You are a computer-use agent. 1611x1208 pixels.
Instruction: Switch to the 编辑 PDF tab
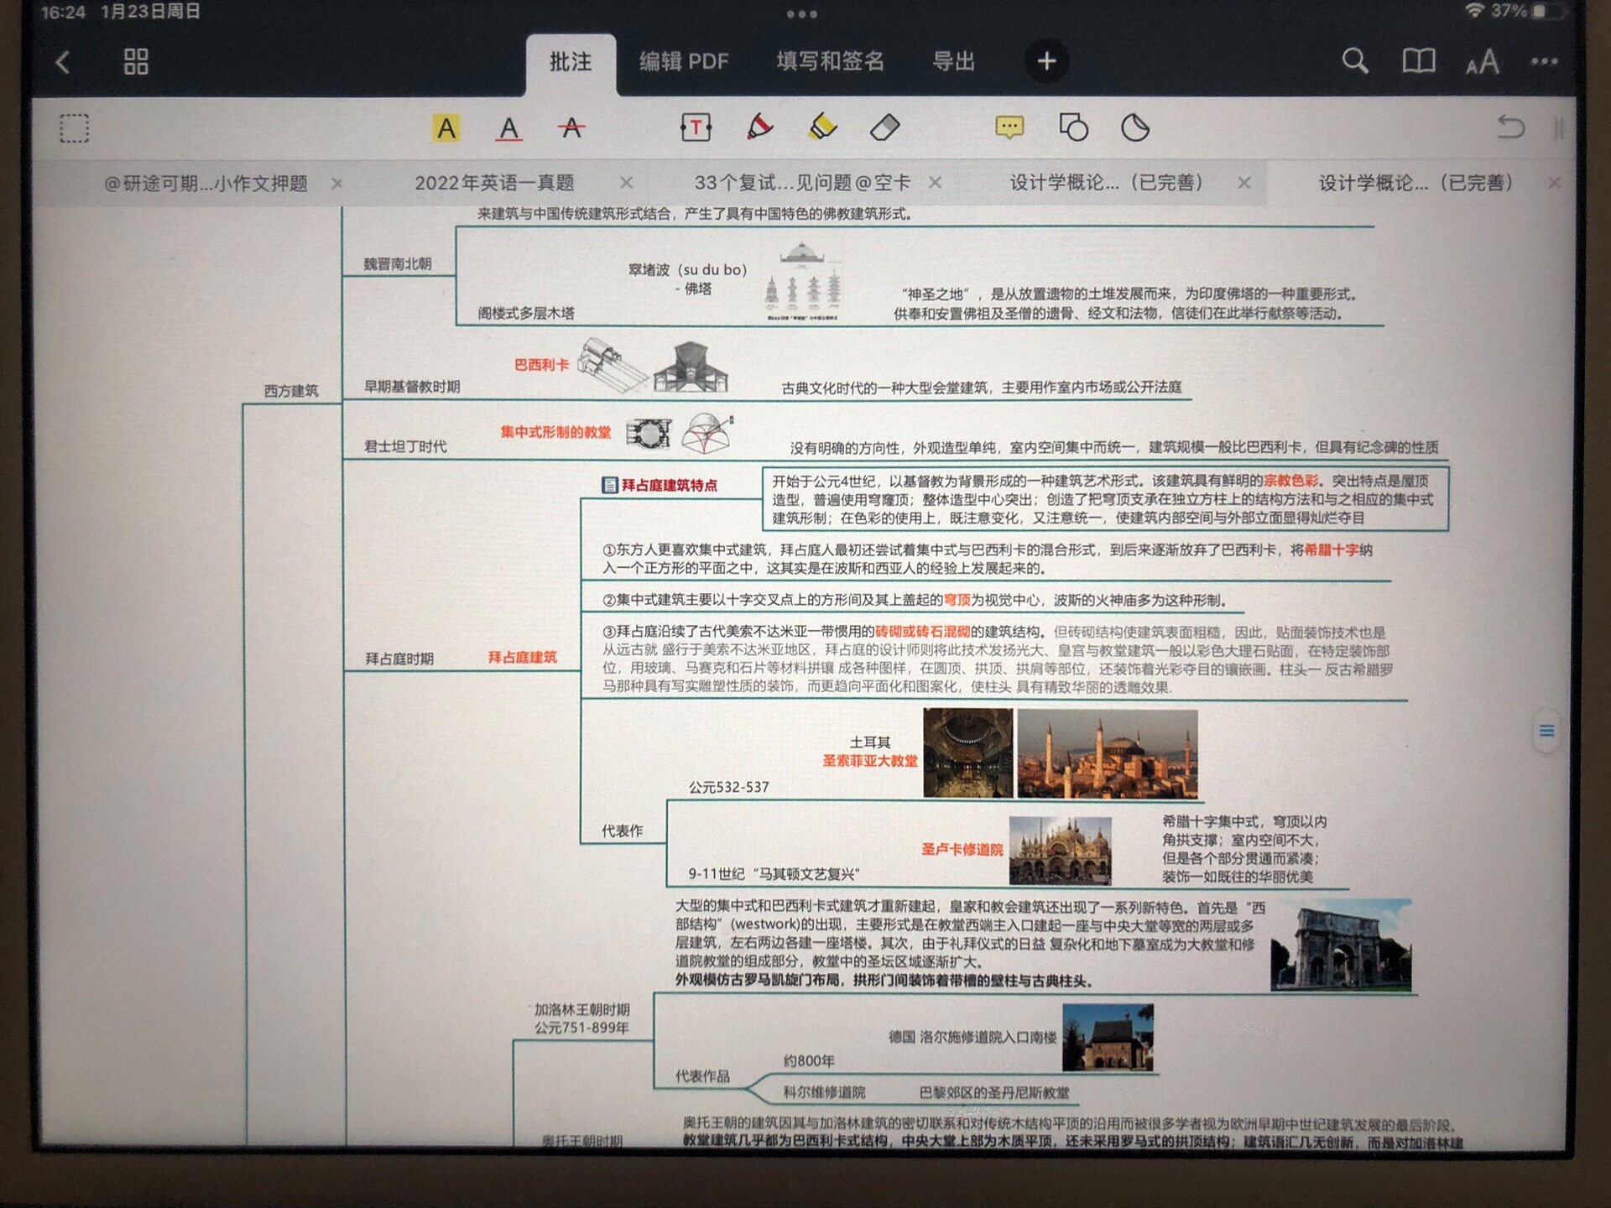pos(684,61)
